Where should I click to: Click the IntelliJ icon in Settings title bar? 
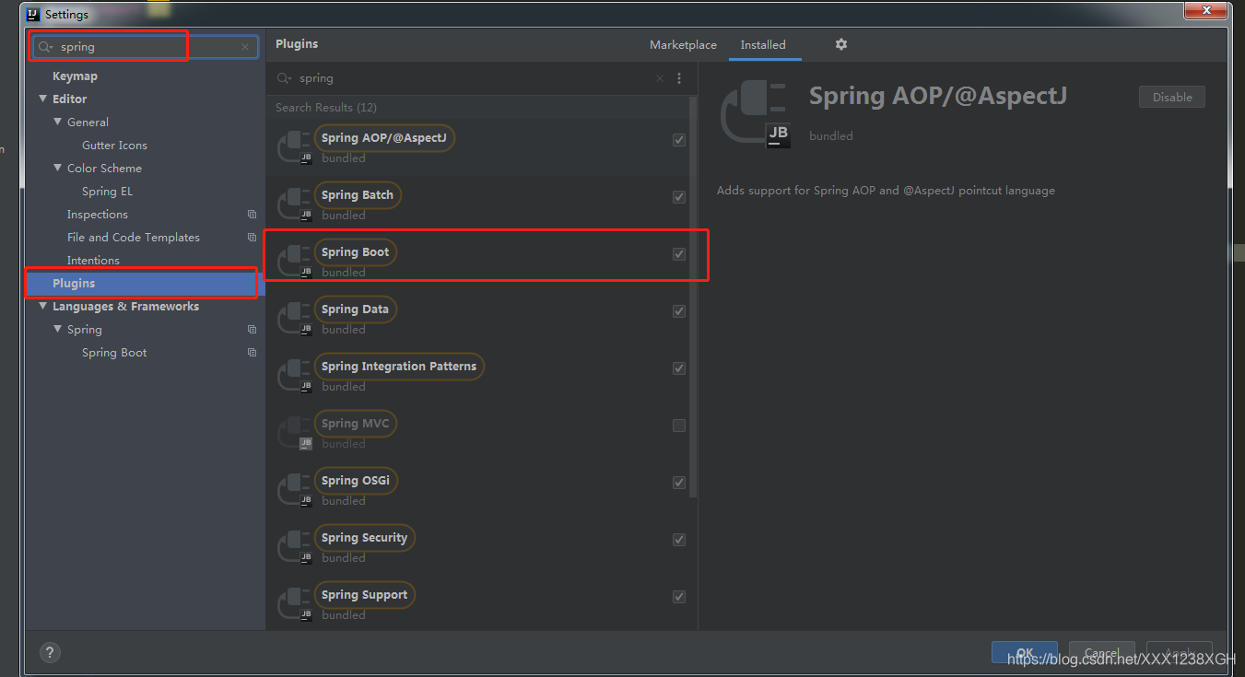[32, 14]
